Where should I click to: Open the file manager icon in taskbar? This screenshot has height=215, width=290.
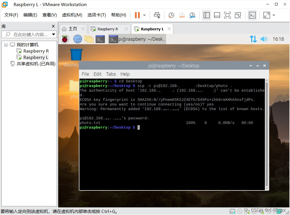88,39
